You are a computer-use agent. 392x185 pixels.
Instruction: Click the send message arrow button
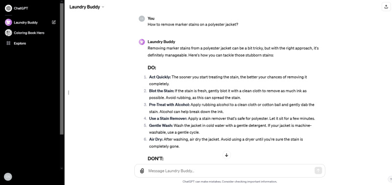click(318, 170)
